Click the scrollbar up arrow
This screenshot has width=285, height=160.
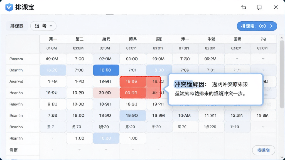[282, 38]
